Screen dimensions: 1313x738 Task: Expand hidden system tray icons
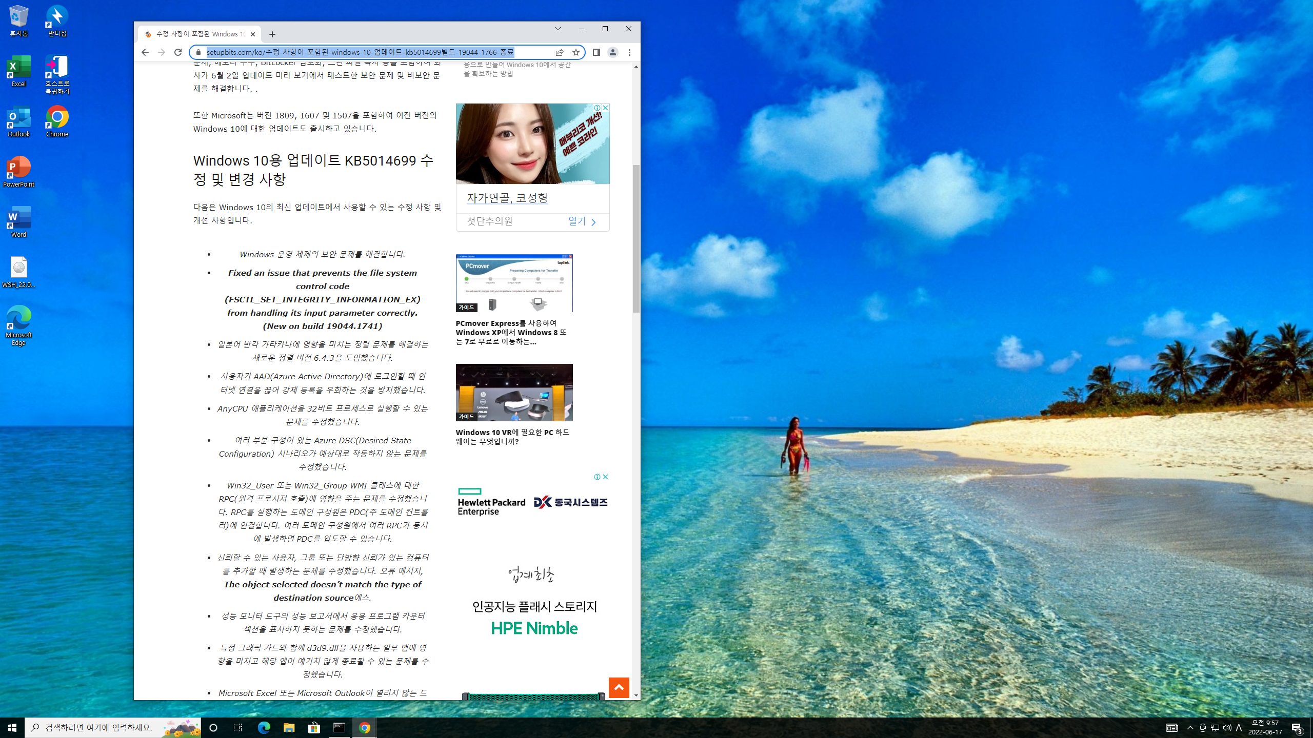click(1190, 728)
